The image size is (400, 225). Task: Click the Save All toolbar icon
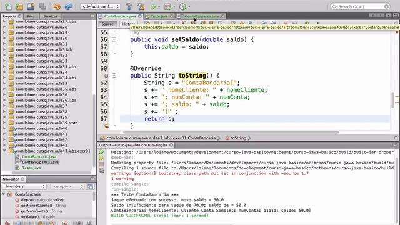pyautogui.click(x=42, y=7)
